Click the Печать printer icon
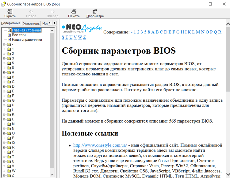This screenshot has width=230, height=178. coord(74,11)
